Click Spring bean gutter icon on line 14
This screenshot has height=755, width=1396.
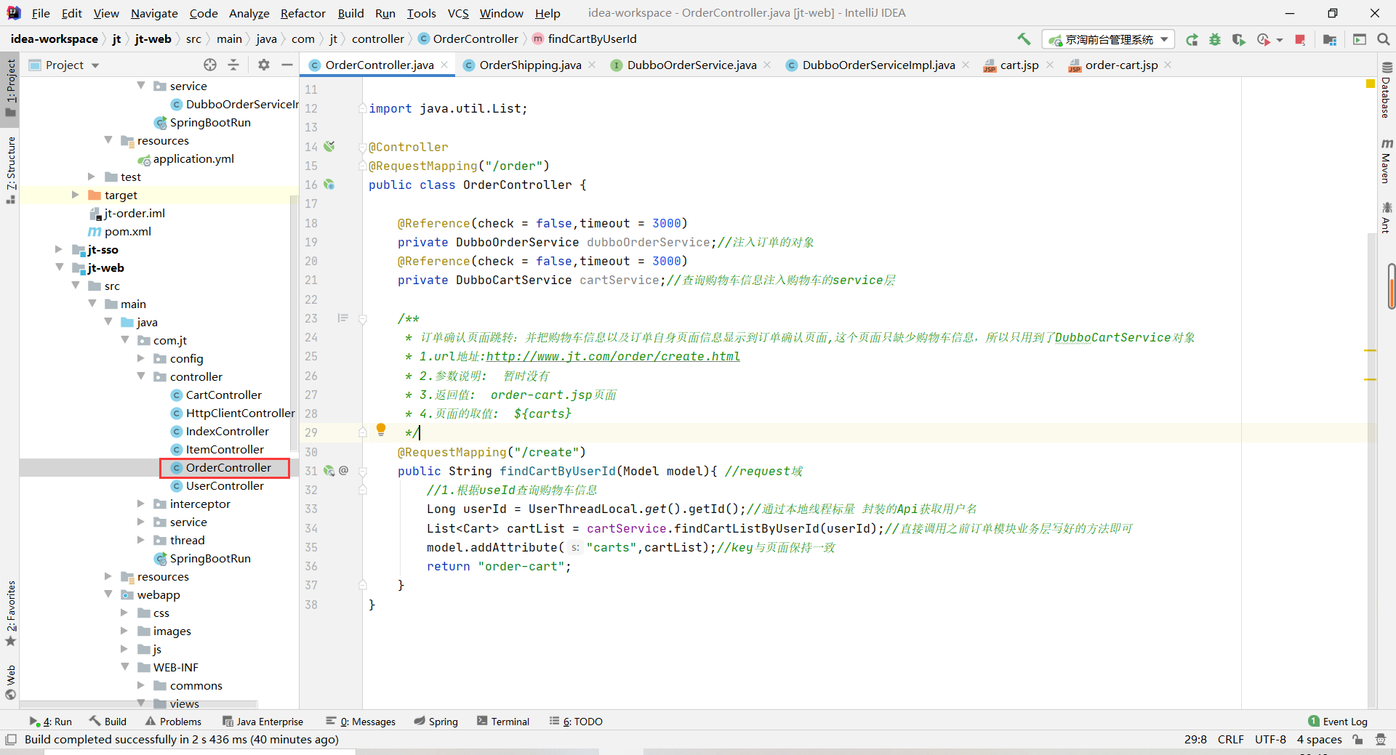coord(329,147)
